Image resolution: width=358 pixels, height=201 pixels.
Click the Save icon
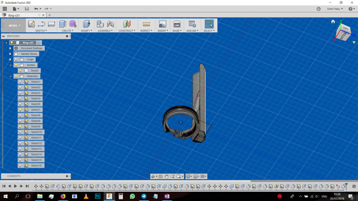tap(27, 9)
